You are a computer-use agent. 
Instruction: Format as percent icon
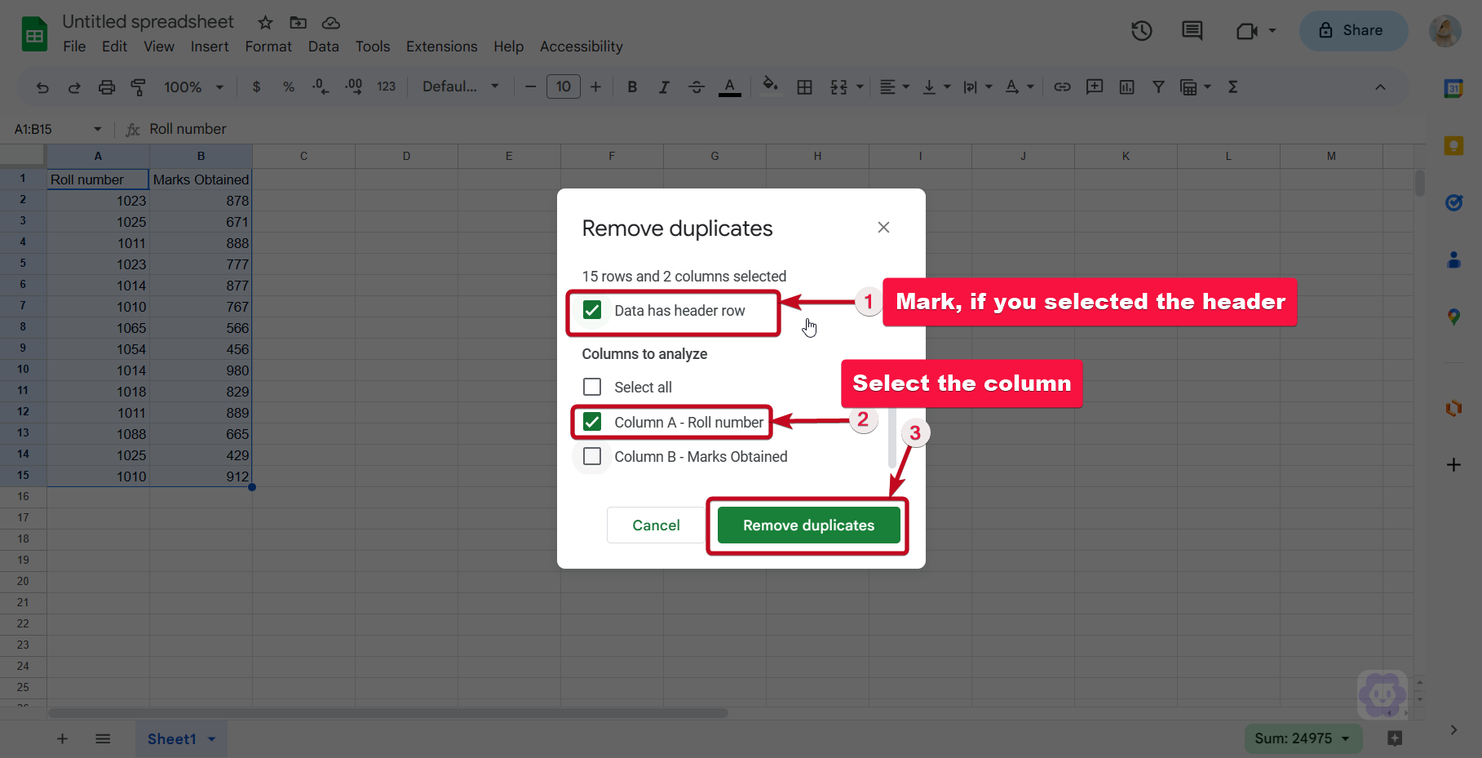tap(289, 86)
